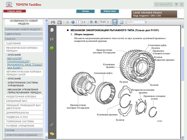Expand АВТОМАТИЧЕСКАЯ КОРОБКА ПЕРЕДАЧ A343F item
Viewport: 187px width, 140px height.
tap(24, 73)
